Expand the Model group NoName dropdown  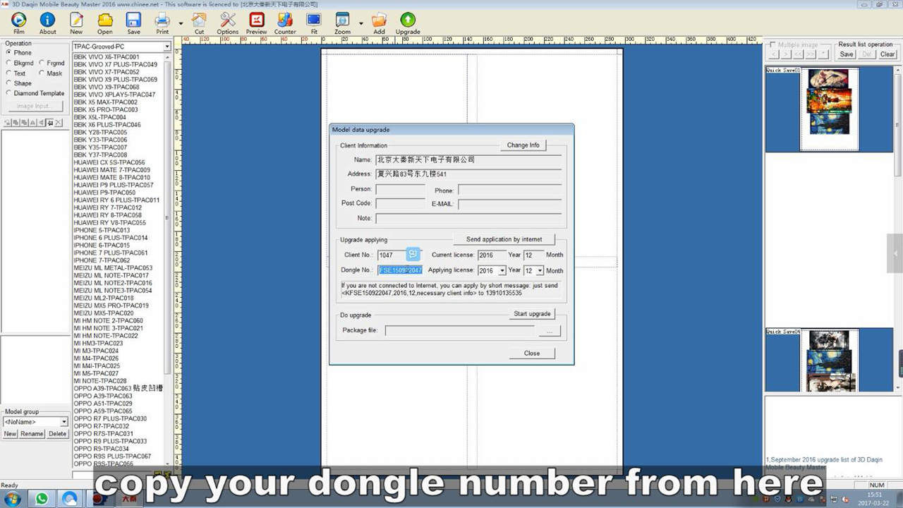click(63, 422)
